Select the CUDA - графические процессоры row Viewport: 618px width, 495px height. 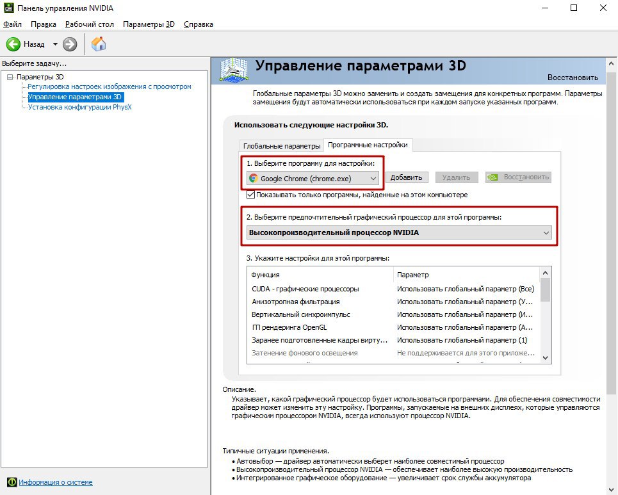394,289
